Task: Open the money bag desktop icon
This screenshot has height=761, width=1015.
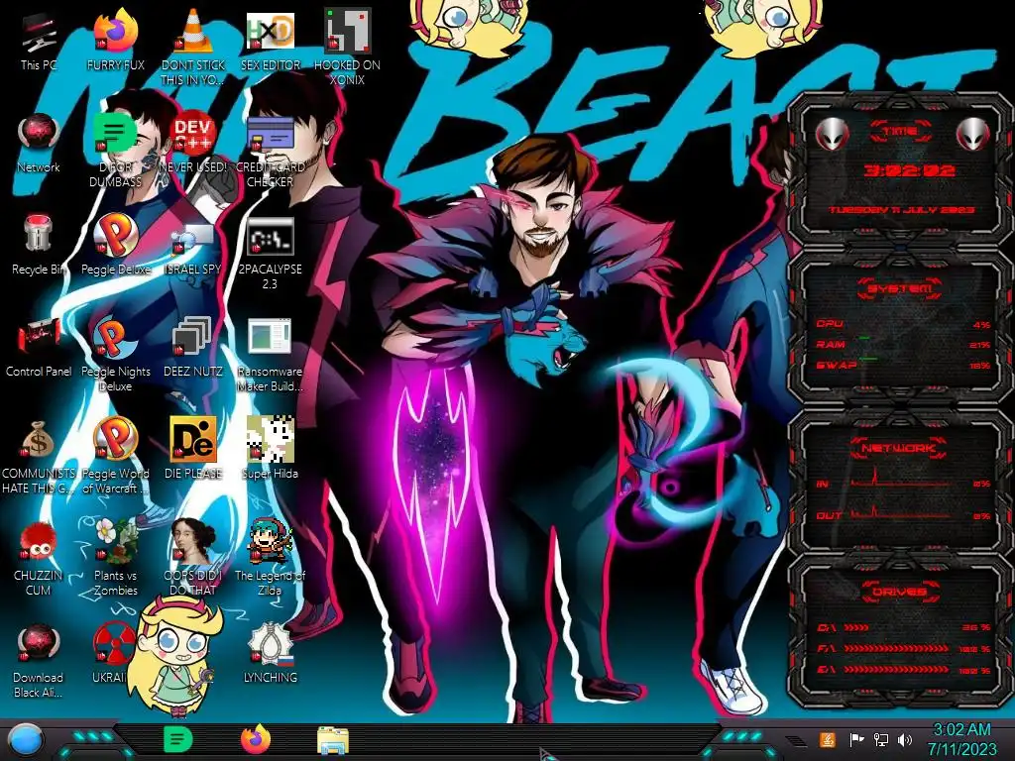Action: [39, 456]
